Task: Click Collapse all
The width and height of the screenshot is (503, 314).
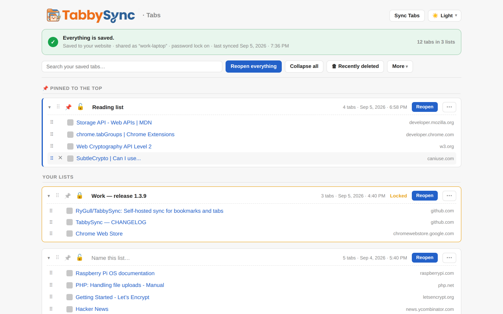Action: (x=304, y=66)
